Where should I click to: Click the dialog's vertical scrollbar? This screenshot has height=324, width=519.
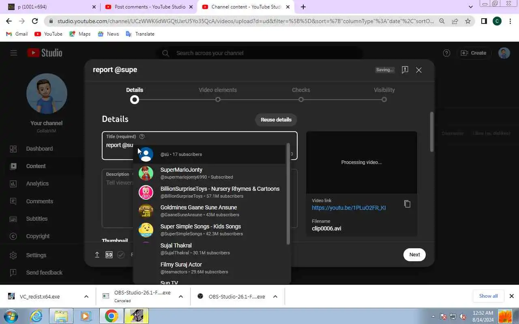click(432, 132)
